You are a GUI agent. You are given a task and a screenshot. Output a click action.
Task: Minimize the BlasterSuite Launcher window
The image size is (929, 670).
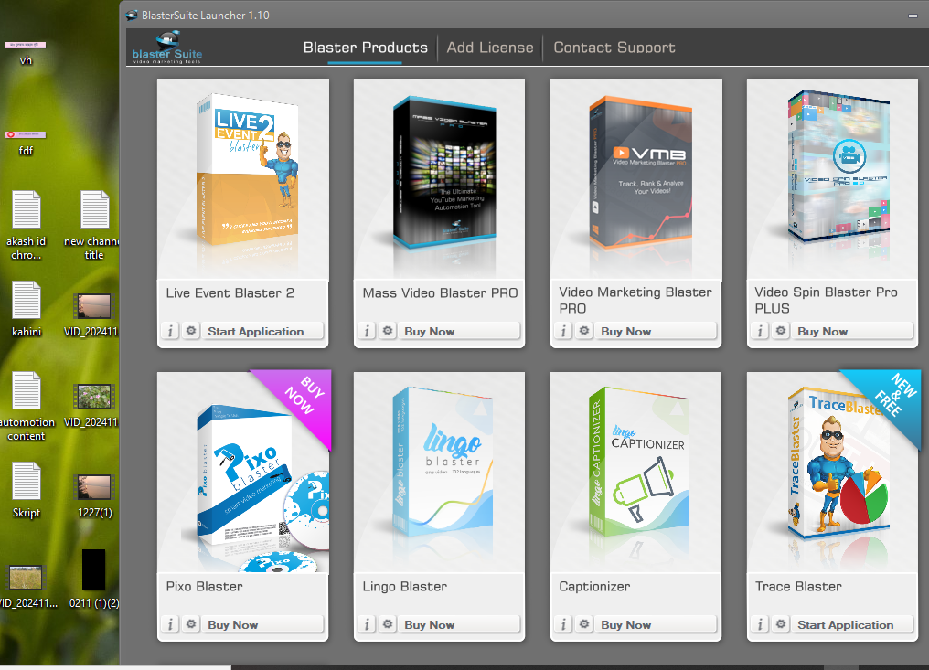[x=913, y=16]
